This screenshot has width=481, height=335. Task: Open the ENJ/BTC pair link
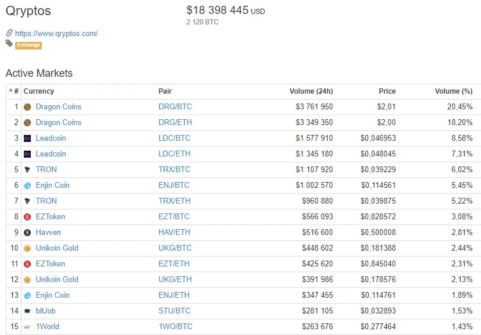[174, 186]
